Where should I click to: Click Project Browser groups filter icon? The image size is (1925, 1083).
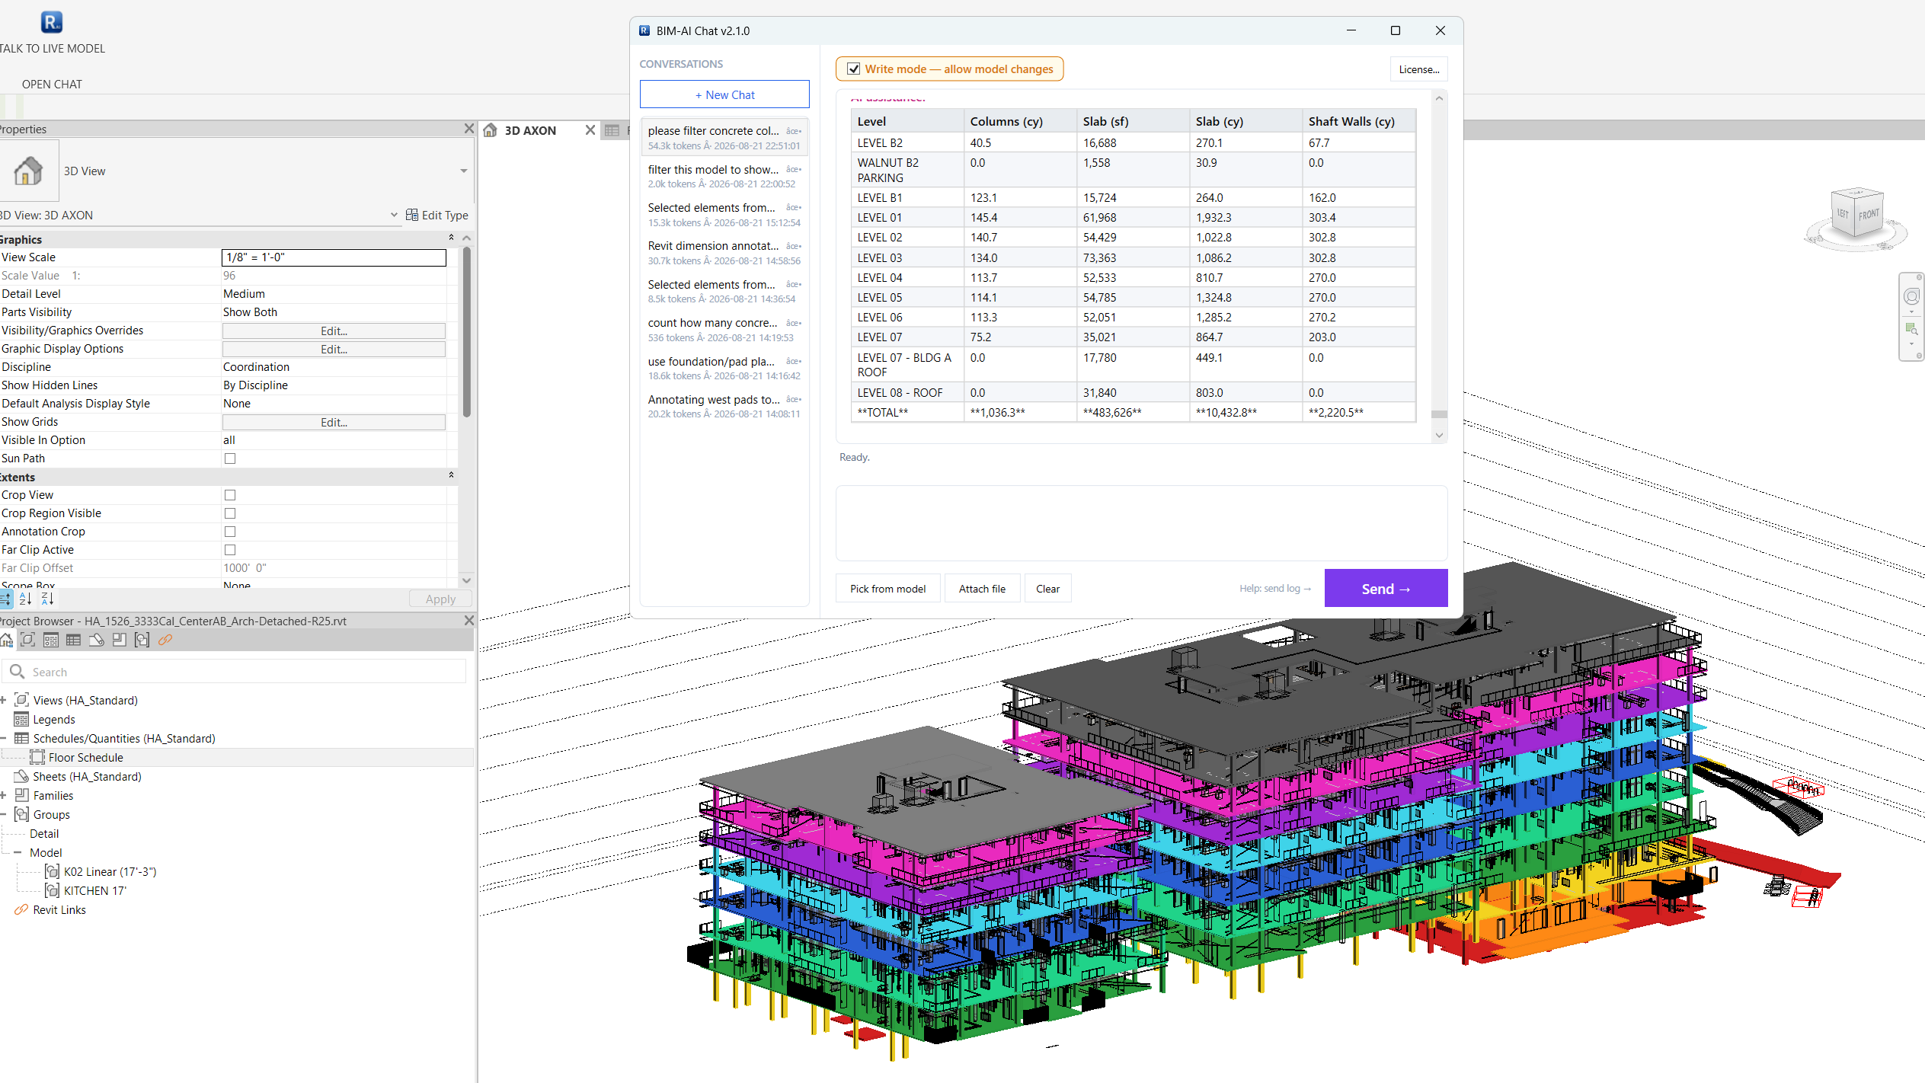[x=142, y=640]
